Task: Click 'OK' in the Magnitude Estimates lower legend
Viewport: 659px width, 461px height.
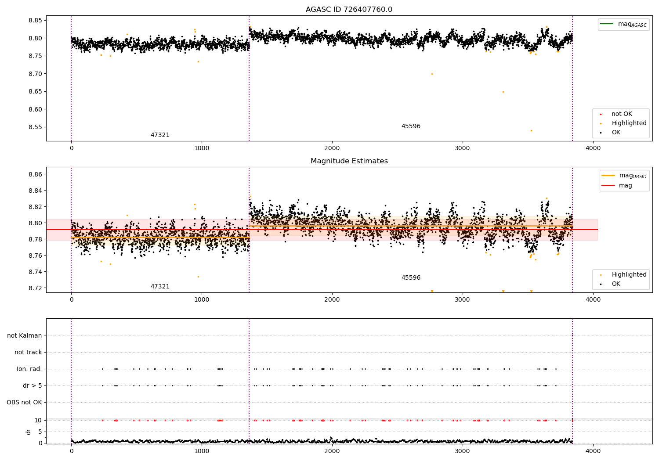Action: (610, 284)
